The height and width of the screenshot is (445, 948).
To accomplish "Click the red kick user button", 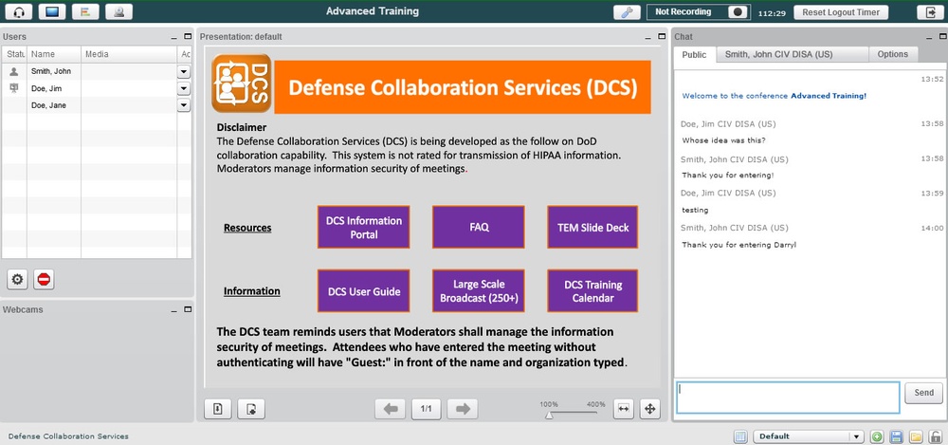I will [44, 279].
